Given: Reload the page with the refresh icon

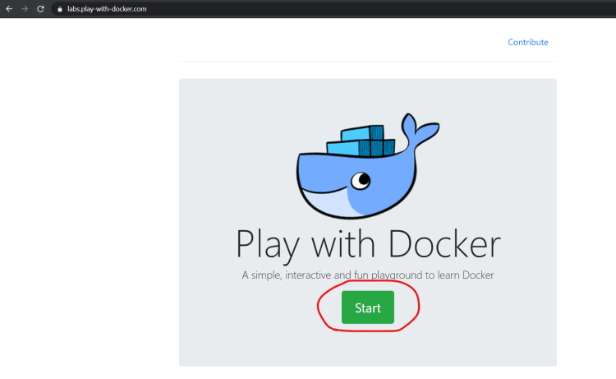Looking at the screenshot, I should (40, 9).
